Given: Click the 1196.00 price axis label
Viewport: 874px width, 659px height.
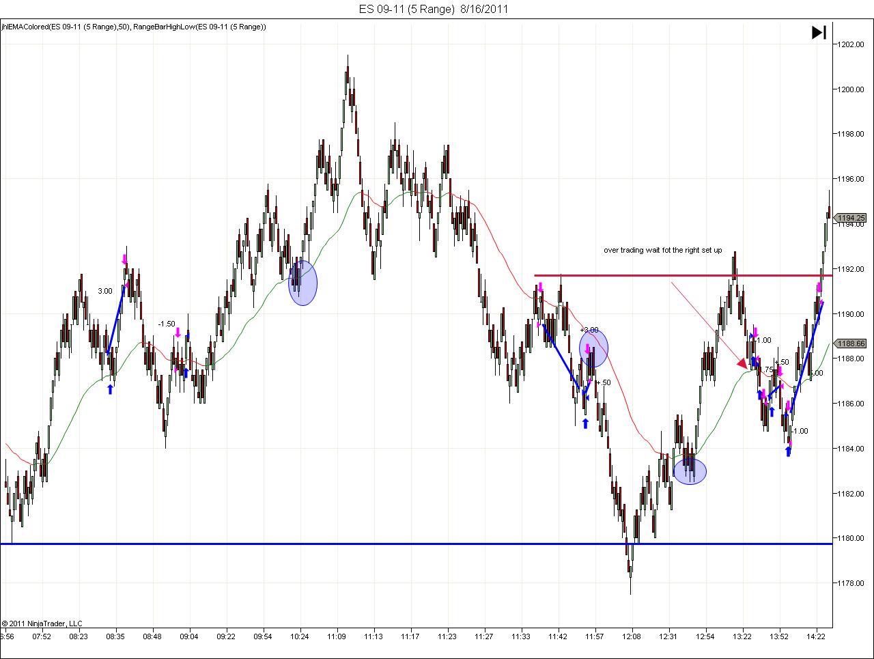Looking at the screenshot, I should click(851, 179).
